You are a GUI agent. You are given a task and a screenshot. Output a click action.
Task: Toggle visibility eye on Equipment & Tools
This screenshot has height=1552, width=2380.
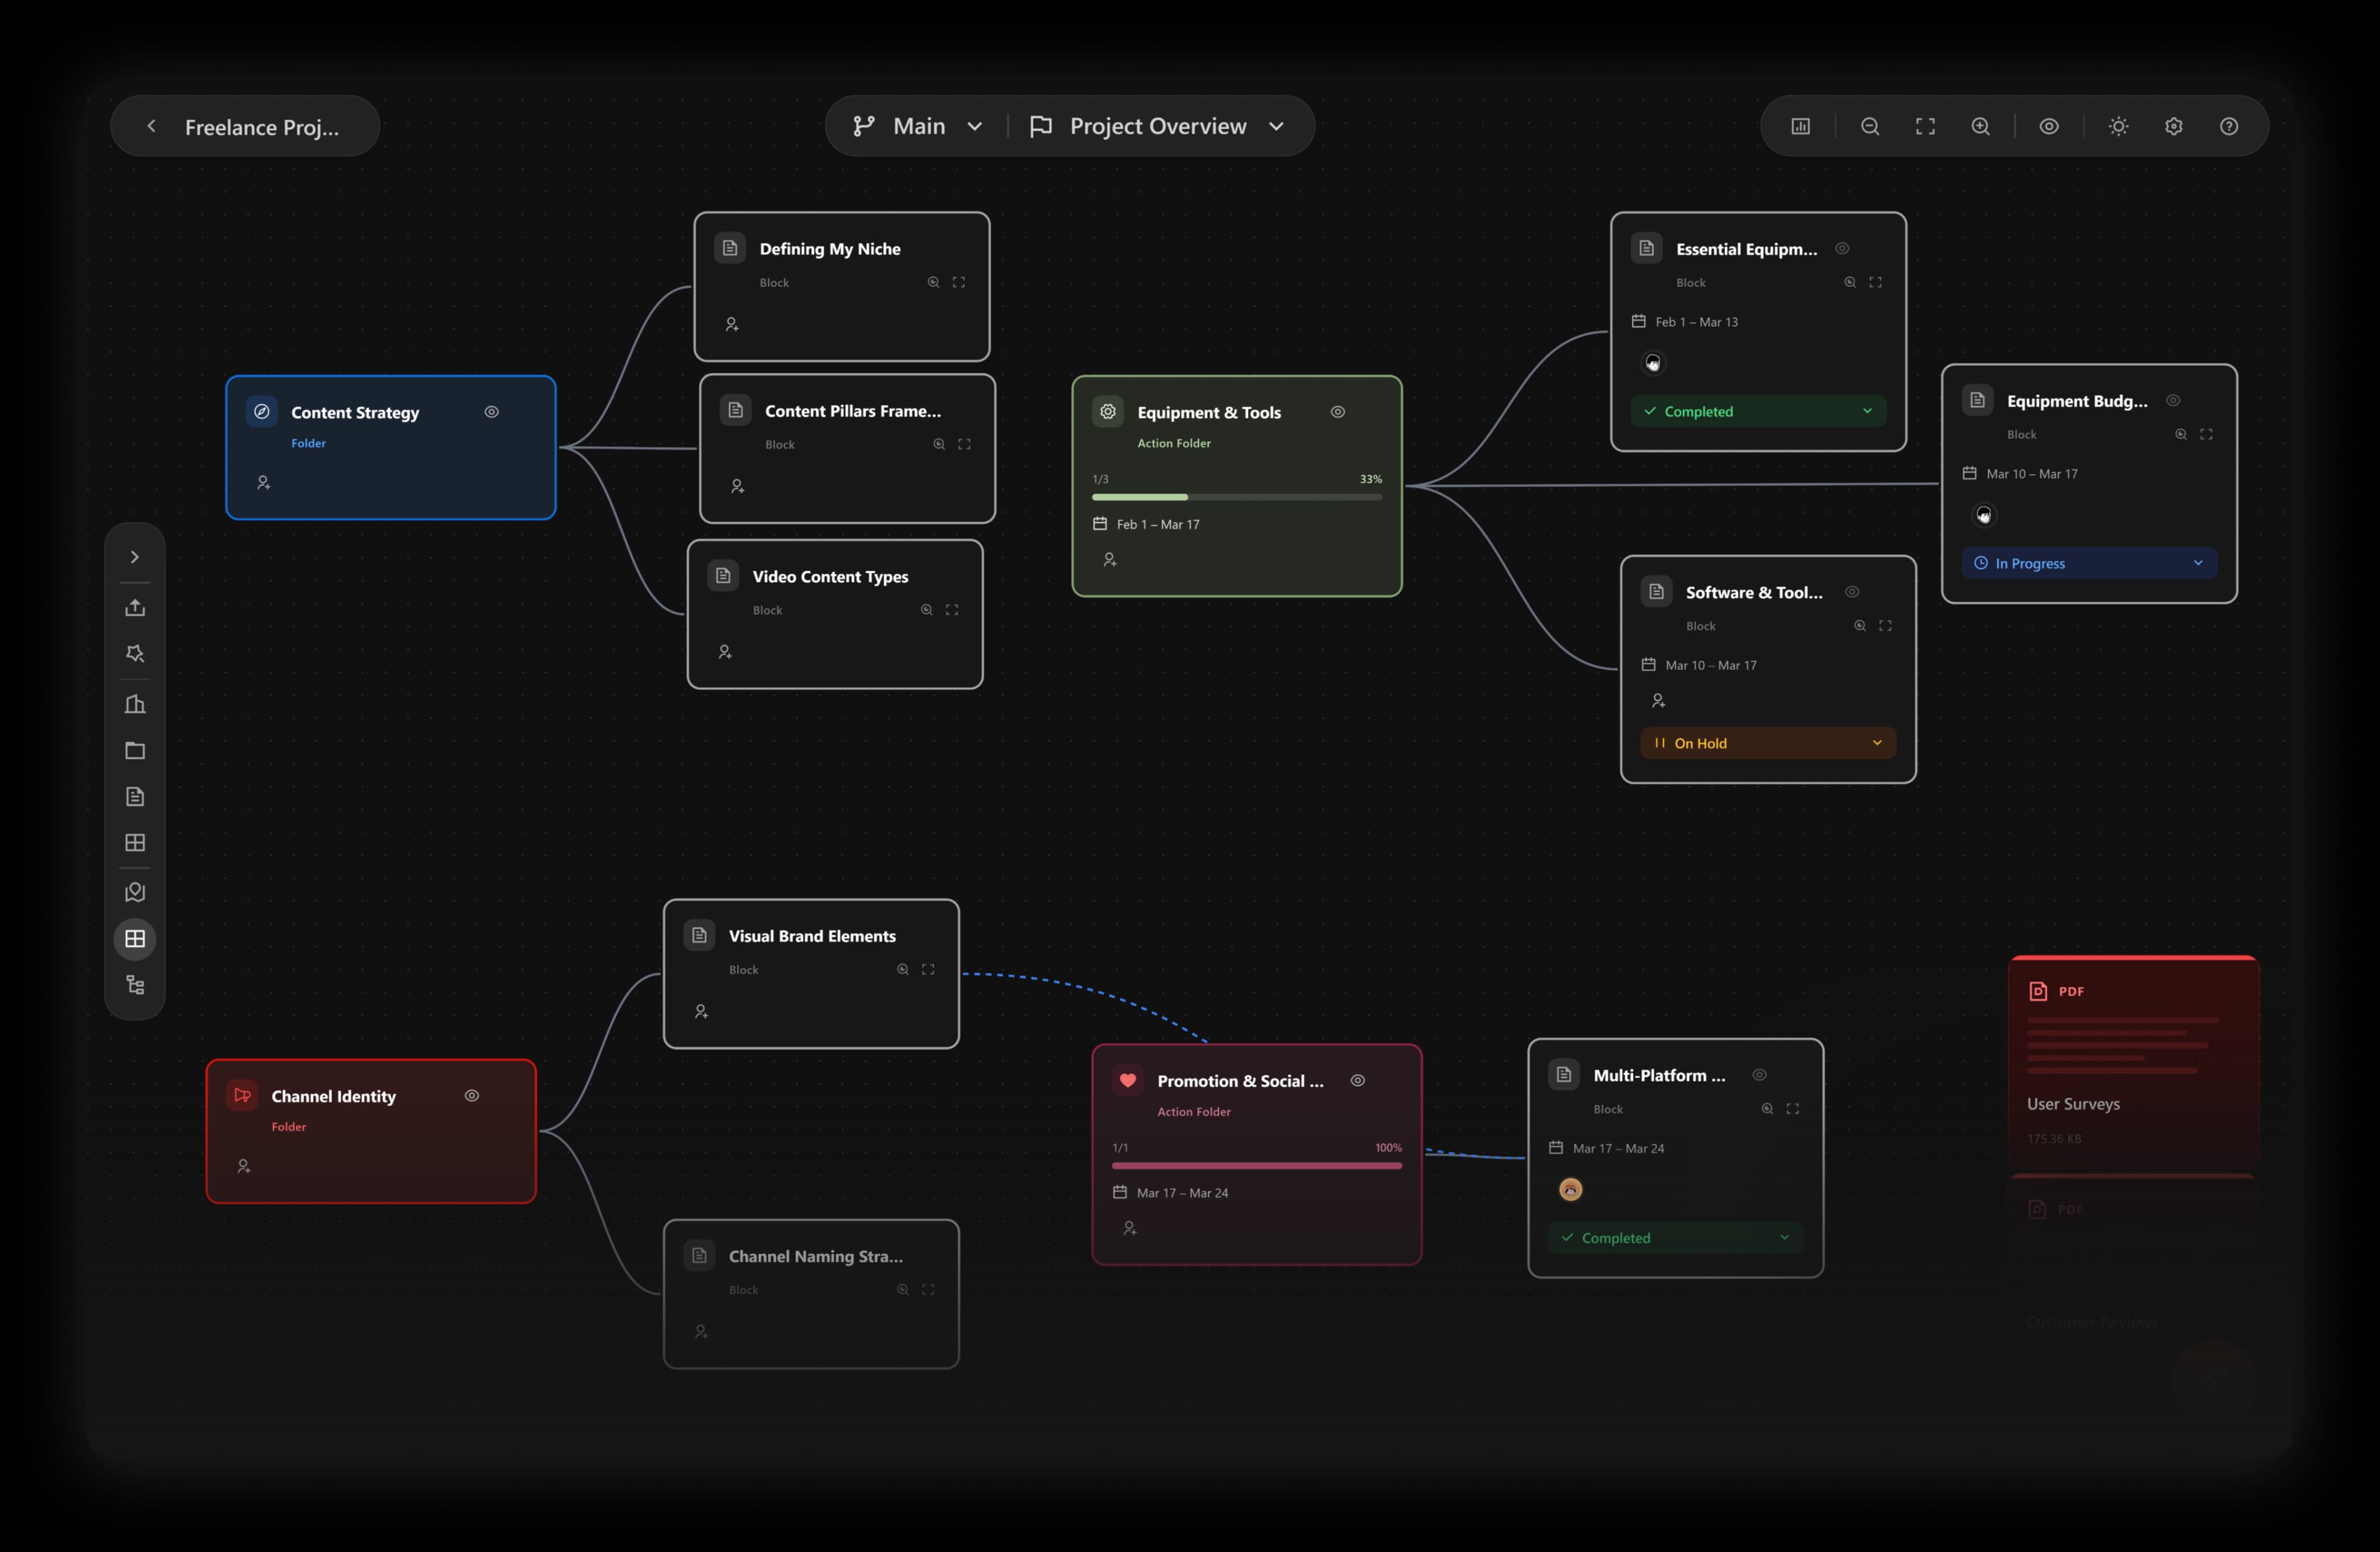[x=1337, y=412]
